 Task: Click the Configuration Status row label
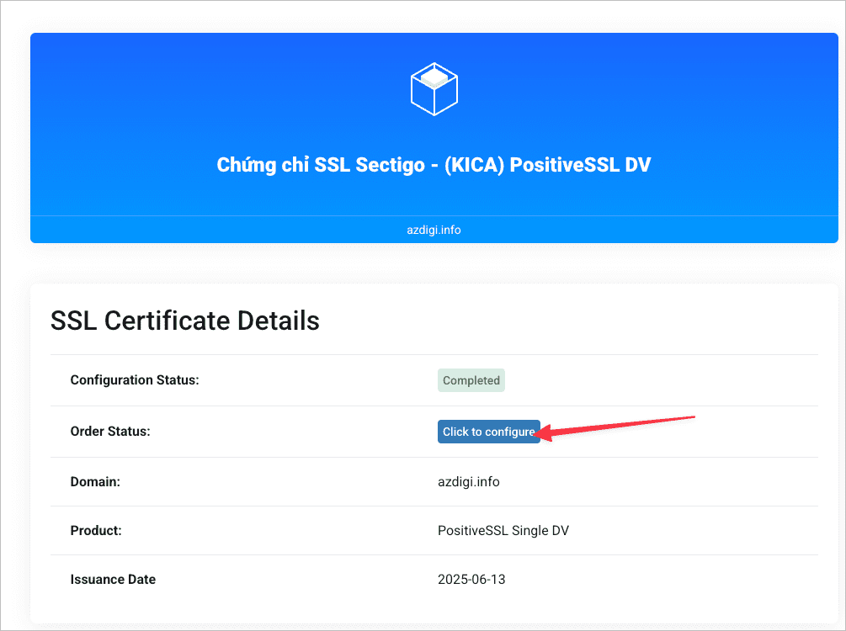[x=135, y=379]
